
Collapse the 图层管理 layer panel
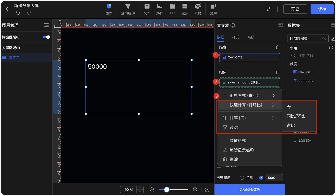click(46, 25)
